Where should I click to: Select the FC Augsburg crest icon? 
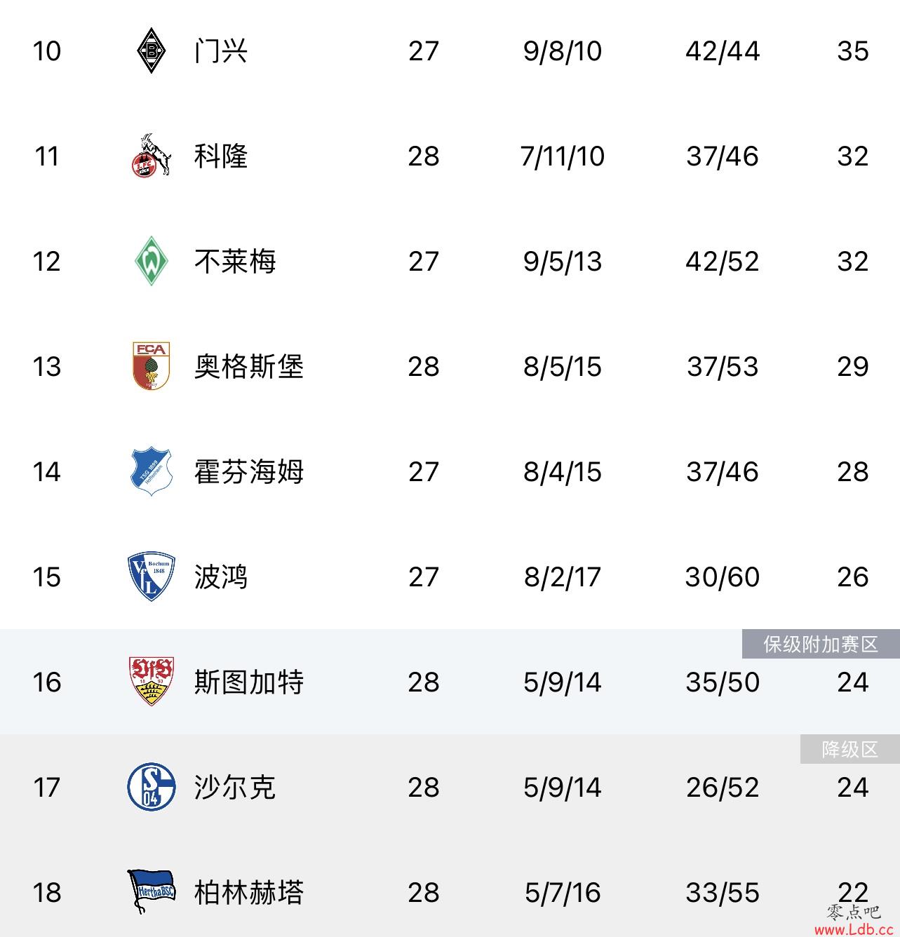[151, 366]
